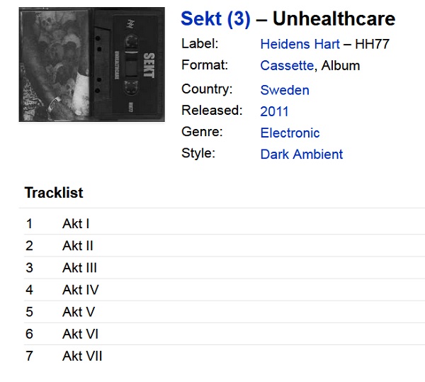The height and width of the screenshot is (382, 425).
Task: Select track 2 Akt II
Action: point(225,246)
